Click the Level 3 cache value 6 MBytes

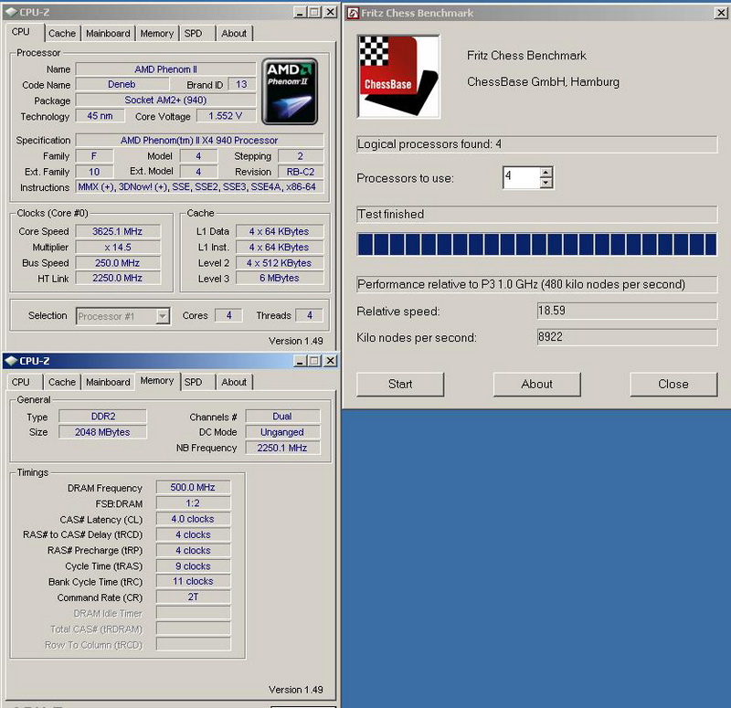(x=280, y=278)
